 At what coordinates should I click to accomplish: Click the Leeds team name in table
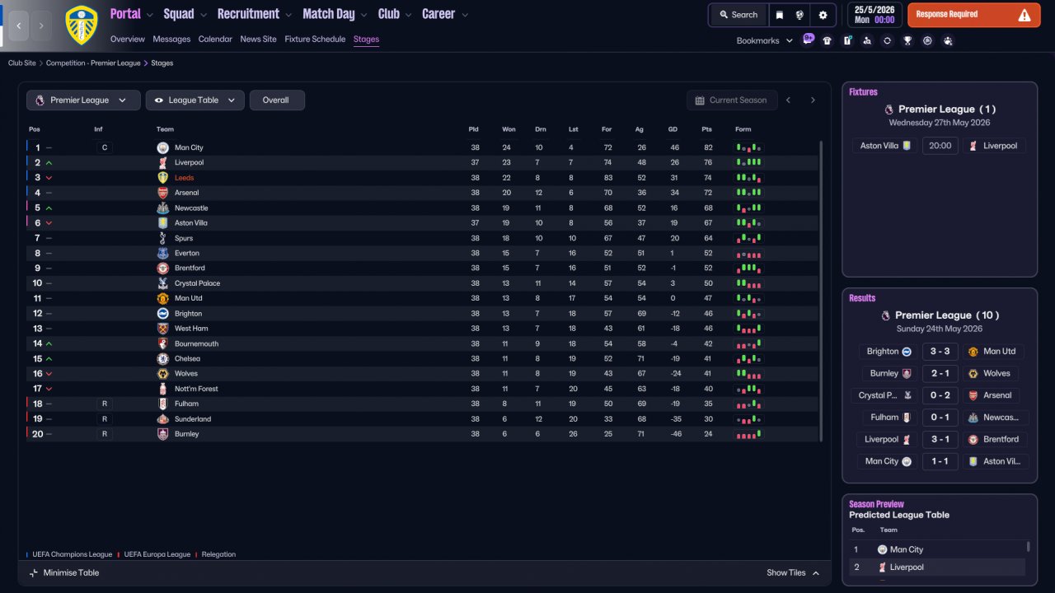coord(185,178)
